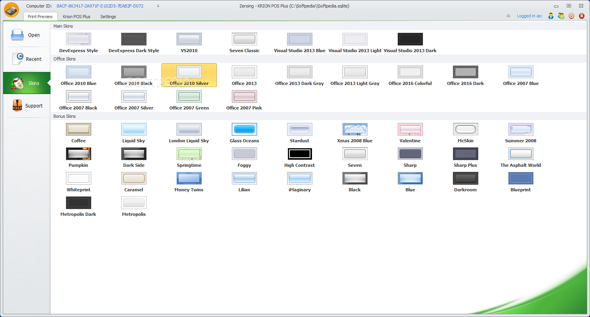The width and height of the screenshot is (590, 317).
Task: Select Recent in the side menu
Action: click(27, 59)
